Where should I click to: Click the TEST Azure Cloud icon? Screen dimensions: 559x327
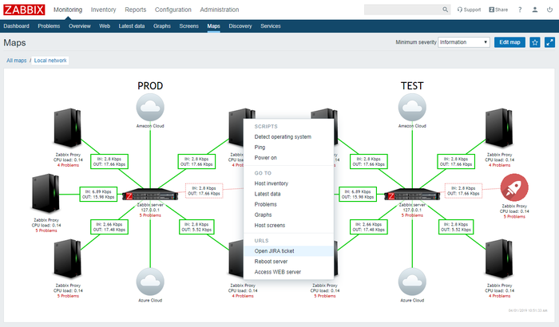412,282
